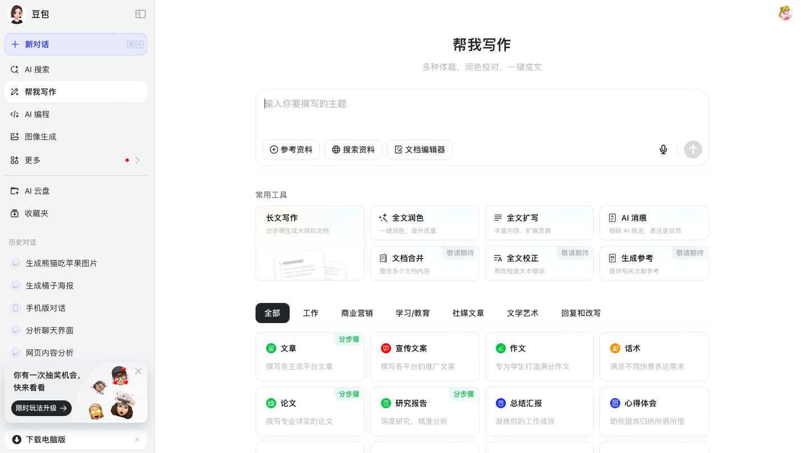804x453 pixels.
Task: Switch to the 学习/教育 tab
Action: coord(412,313)
